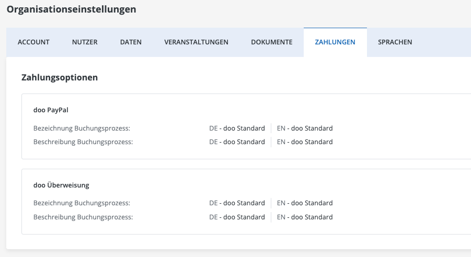Select DE value of PayPal Bezeichnung row
The height and width of the screenshot is (257, 471).
tap(237, 128)
